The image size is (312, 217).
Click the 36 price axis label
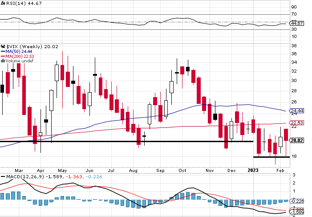tap(294, 54)
